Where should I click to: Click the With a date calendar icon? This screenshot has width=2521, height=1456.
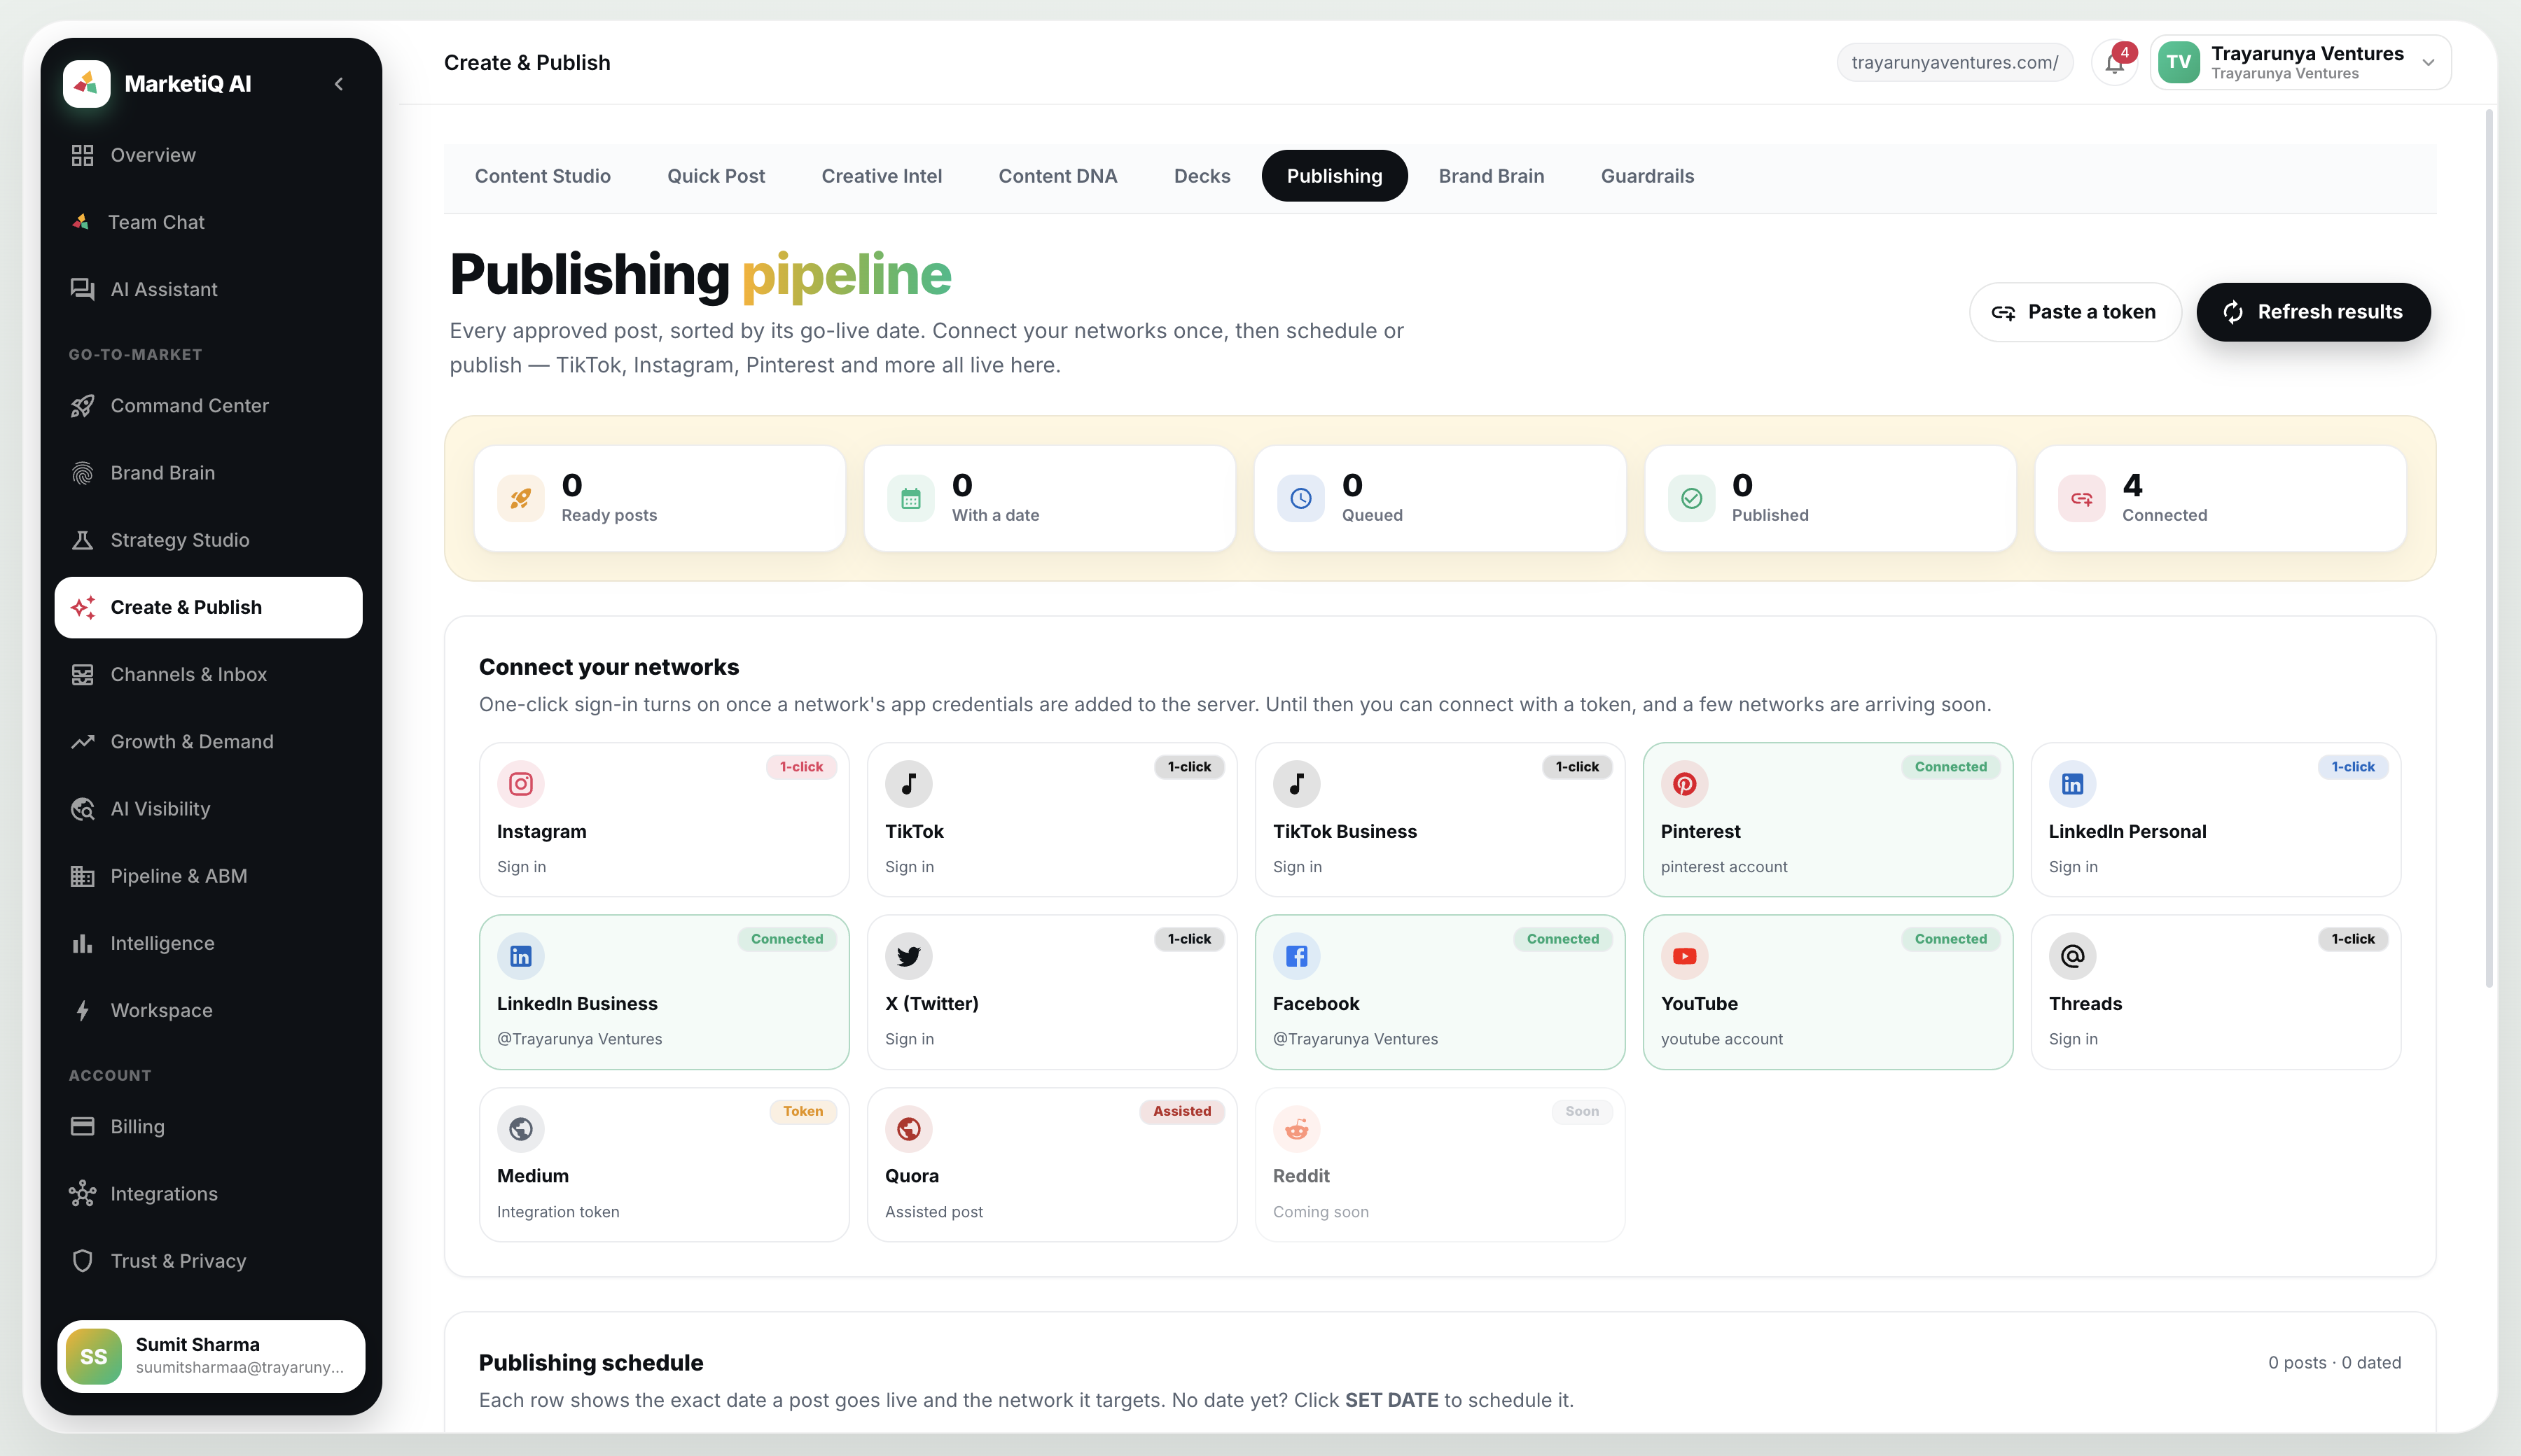pyautogui.click(x=910, y=498)
